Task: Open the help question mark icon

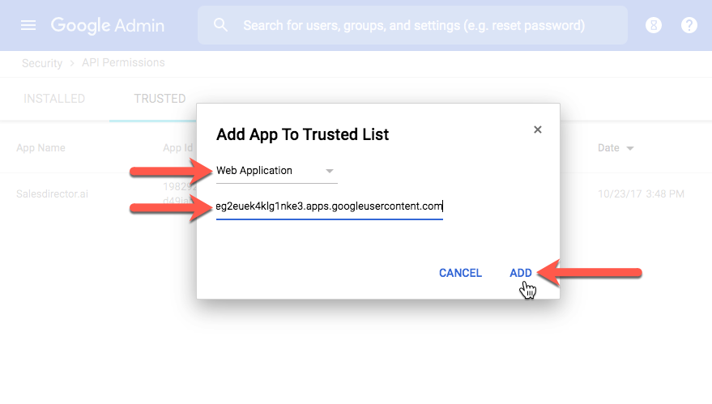Action: tap(689, 25)
